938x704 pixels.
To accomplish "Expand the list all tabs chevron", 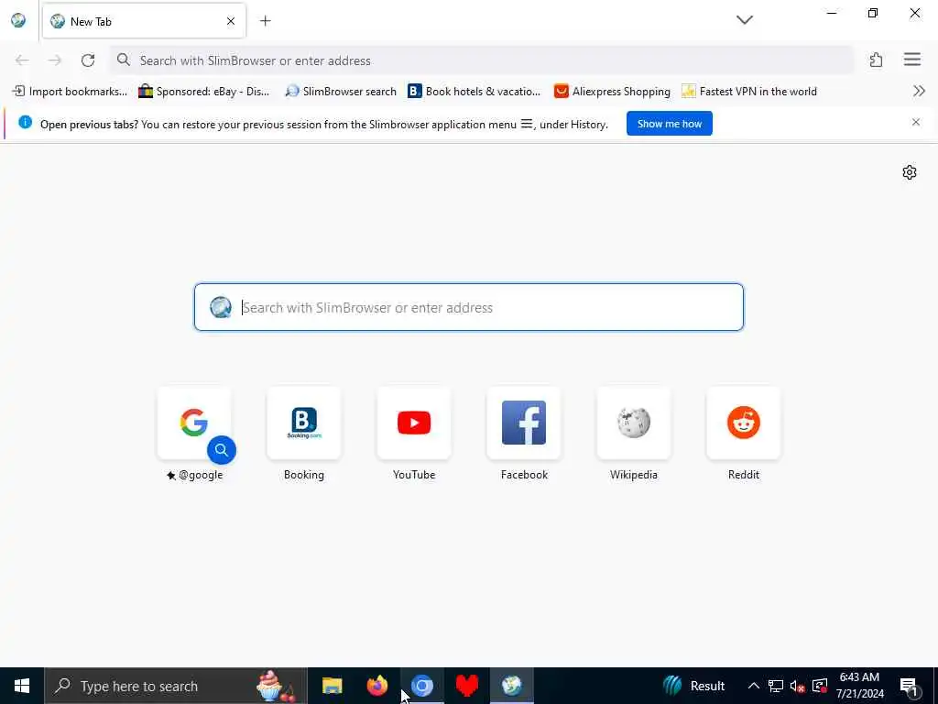I will 745,20.
